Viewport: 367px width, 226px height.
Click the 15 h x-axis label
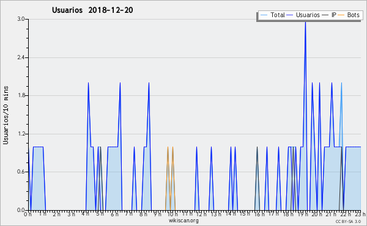244,214
